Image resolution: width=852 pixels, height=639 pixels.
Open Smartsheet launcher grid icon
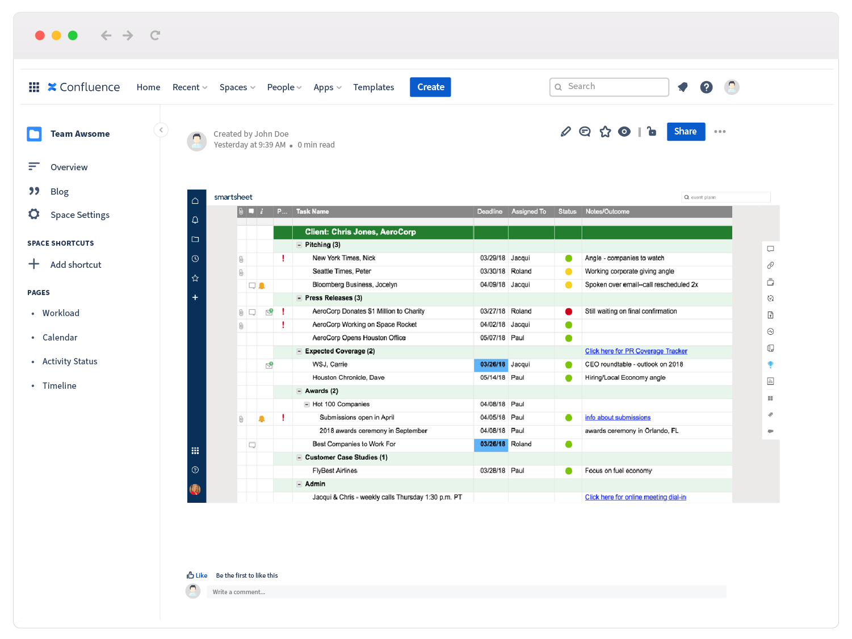(195, 451)
